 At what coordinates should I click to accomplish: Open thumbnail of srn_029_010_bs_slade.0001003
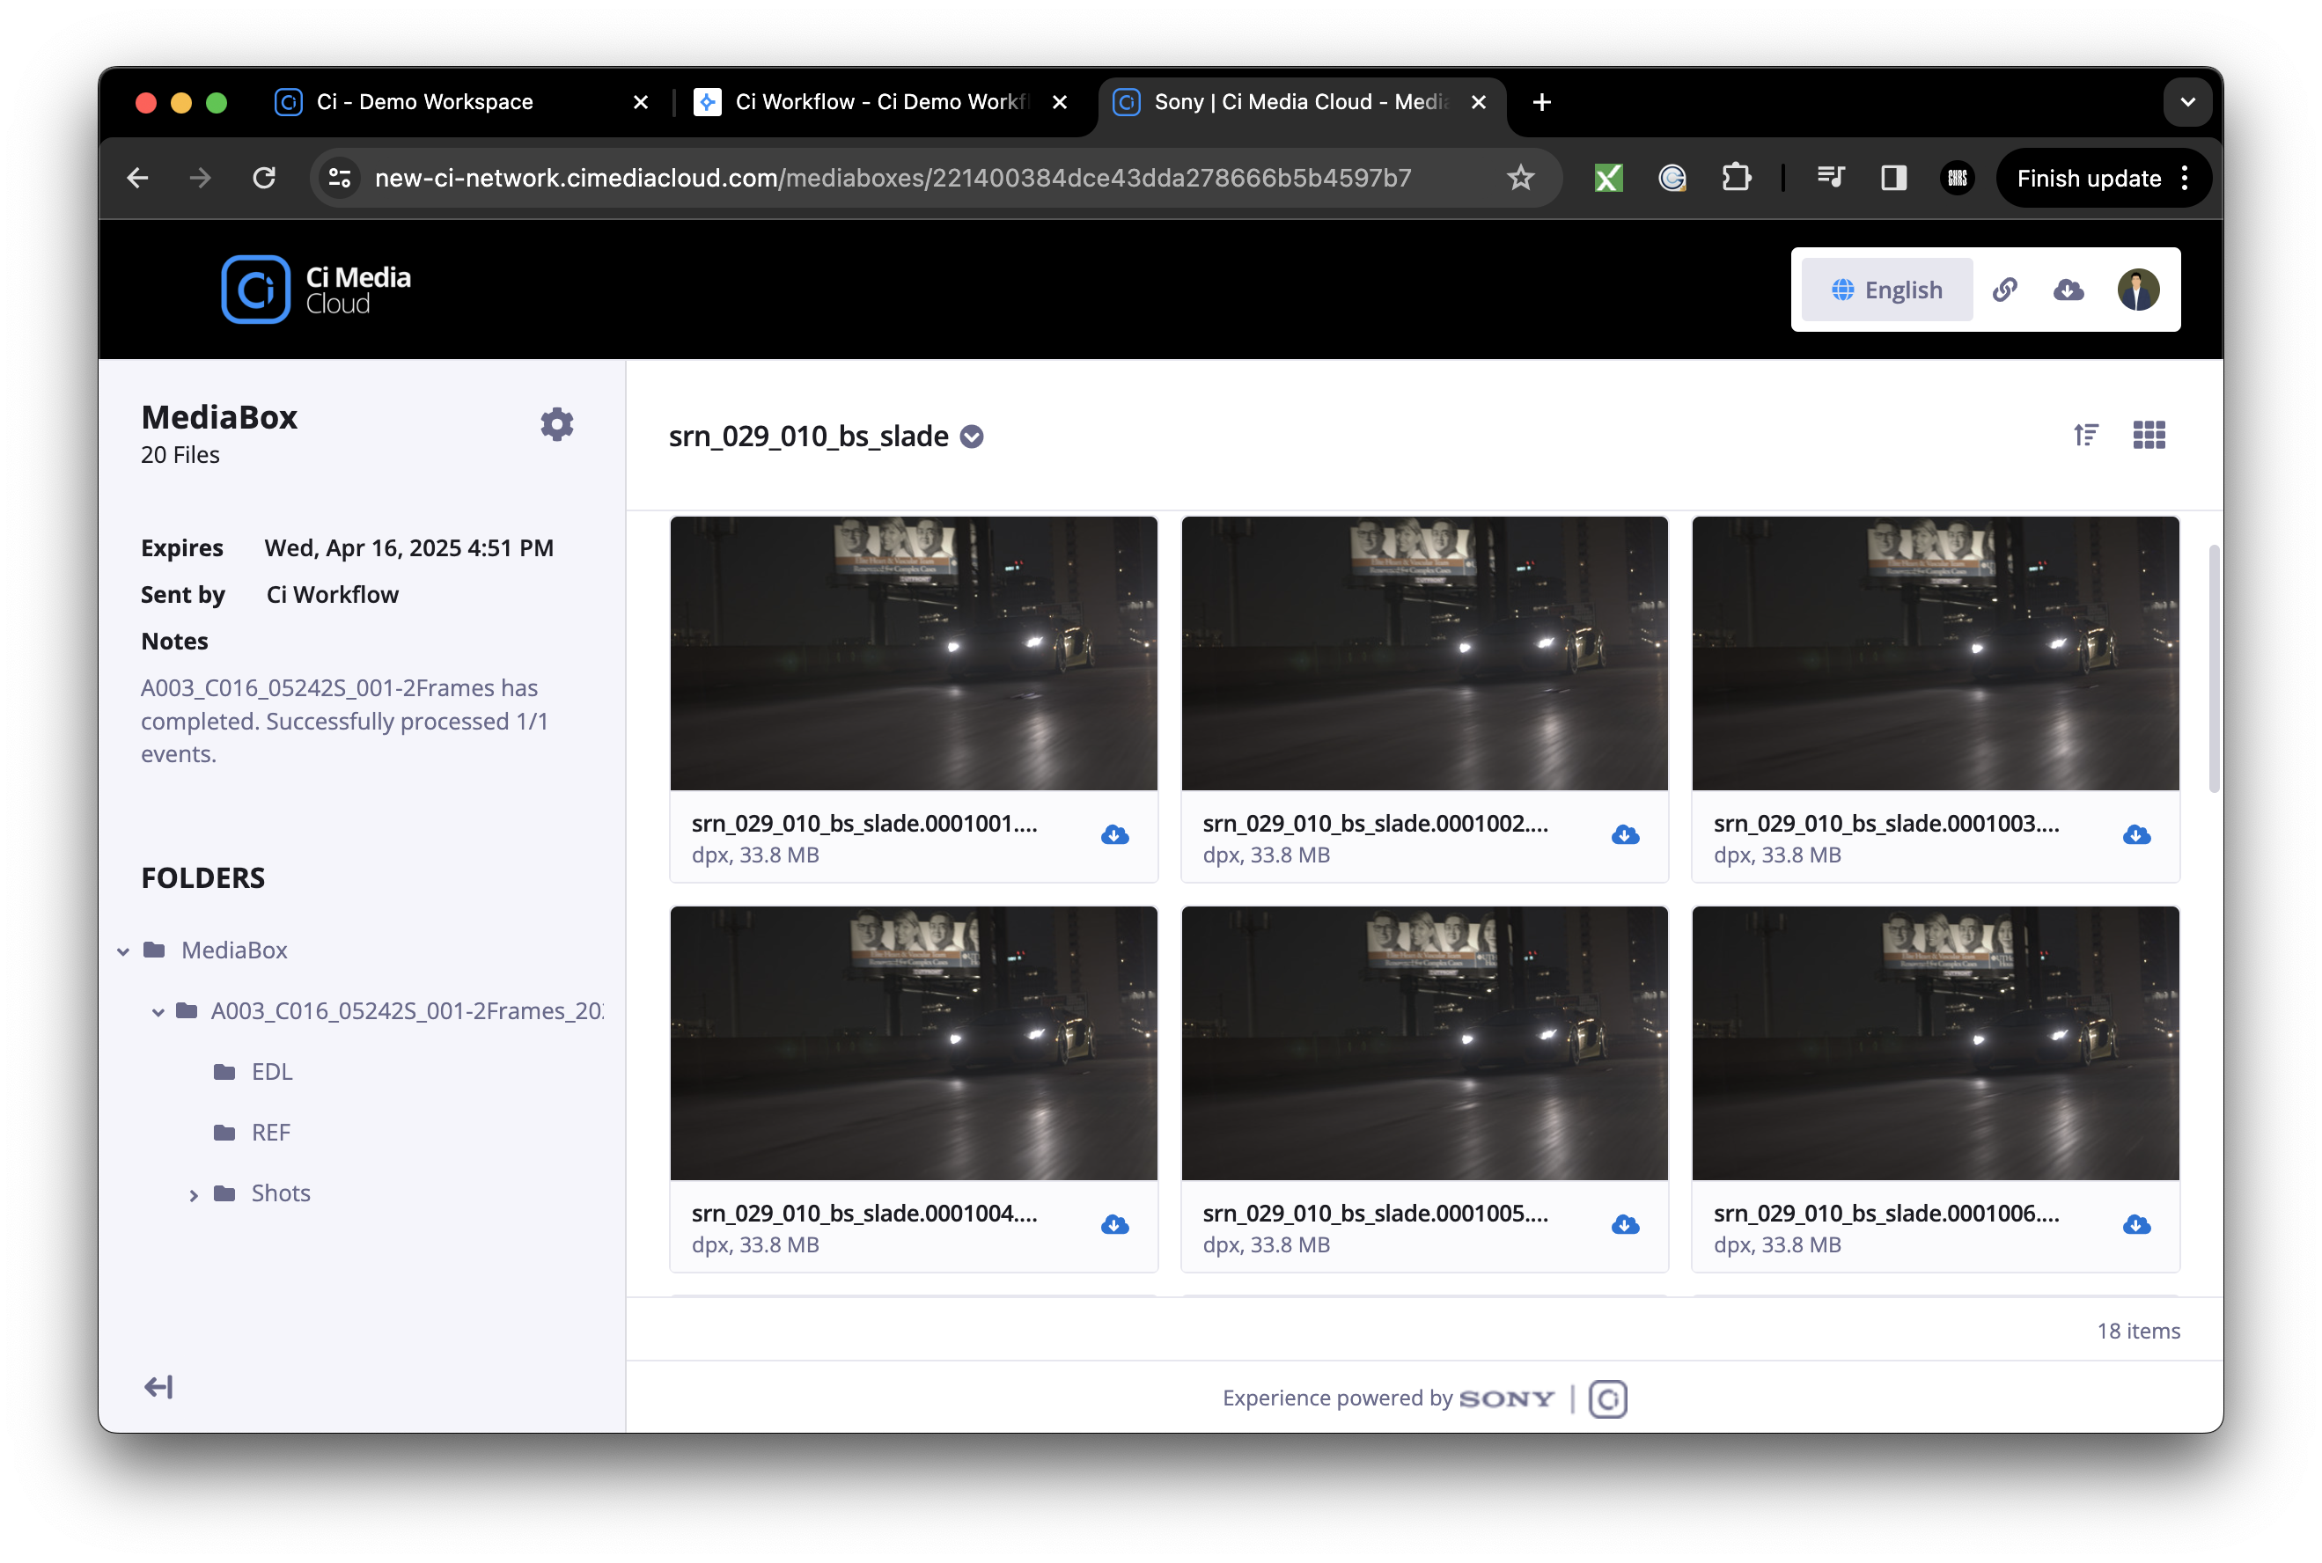tap(1936, 653)
